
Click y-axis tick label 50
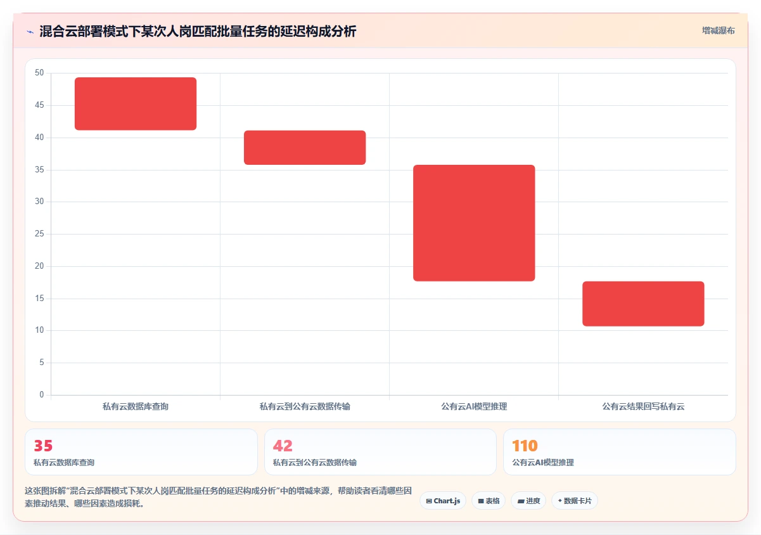pyautogui.click(x=39, y=73)
